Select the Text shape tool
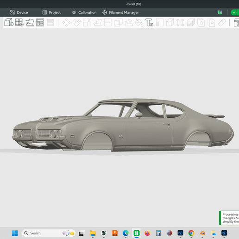The width and height of the screenshot is (239, 239). pos(149,23)
